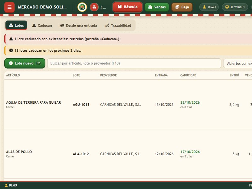Click the 3,5 kg quantity
252x189 pixels.
(x=234, y=105)
